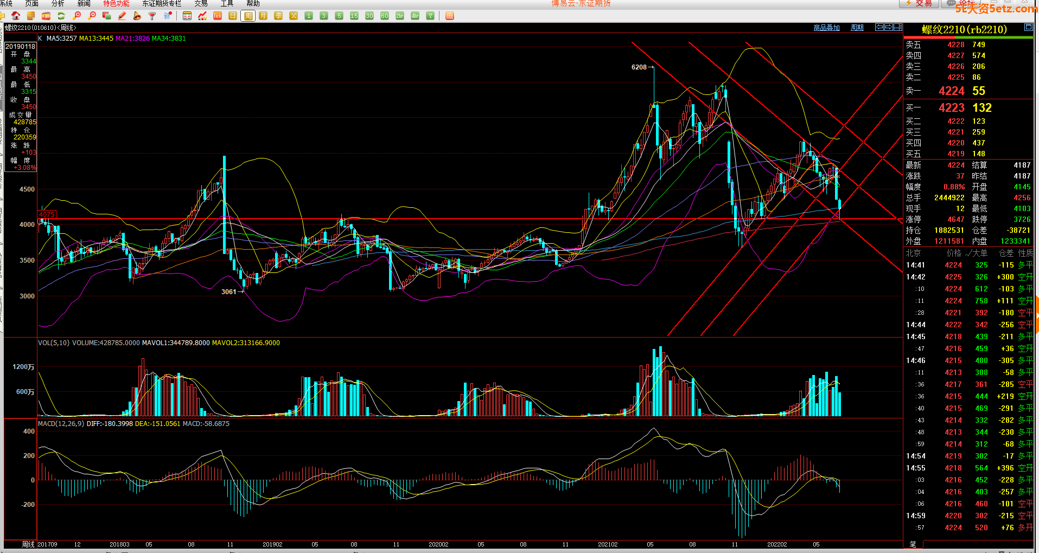The image size is (1039, 553).
Task: Select the 60-minute period button
Action: 385,16
